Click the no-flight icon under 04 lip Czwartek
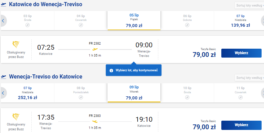 tap(81, 25)
